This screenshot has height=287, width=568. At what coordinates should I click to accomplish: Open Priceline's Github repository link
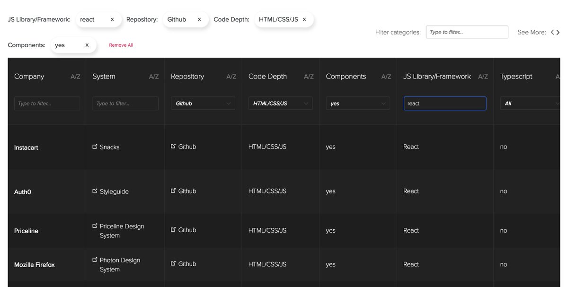184,230
